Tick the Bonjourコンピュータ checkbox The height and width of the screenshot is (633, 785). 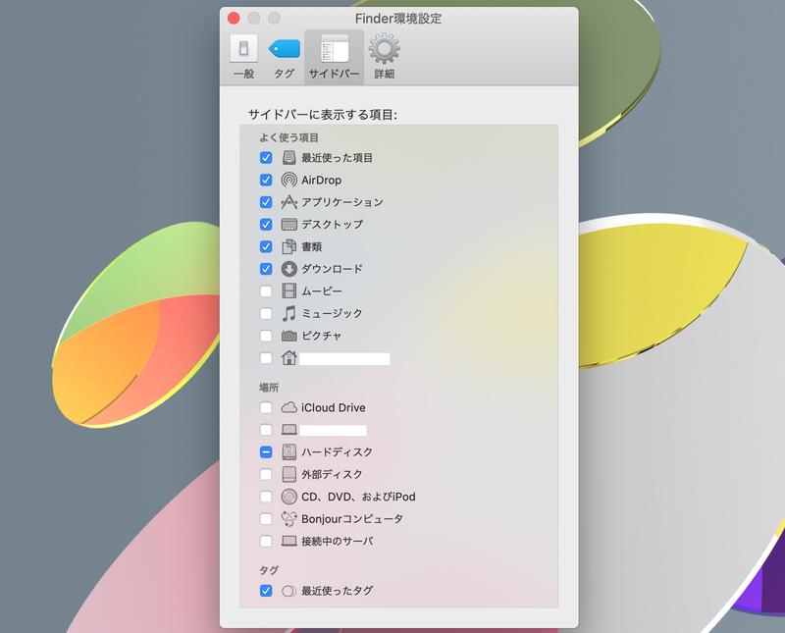pos(266,519)
